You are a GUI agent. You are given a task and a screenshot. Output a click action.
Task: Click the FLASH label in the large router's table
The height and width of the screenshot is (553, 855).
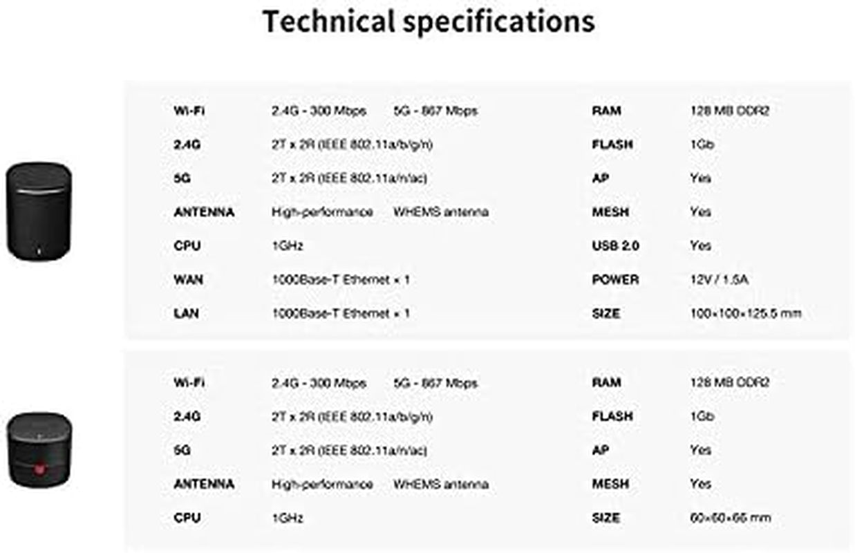tap(612, 144)
